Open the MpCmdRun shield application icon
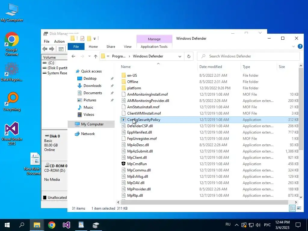Screen dimensions: 308x231 [124, 164]
